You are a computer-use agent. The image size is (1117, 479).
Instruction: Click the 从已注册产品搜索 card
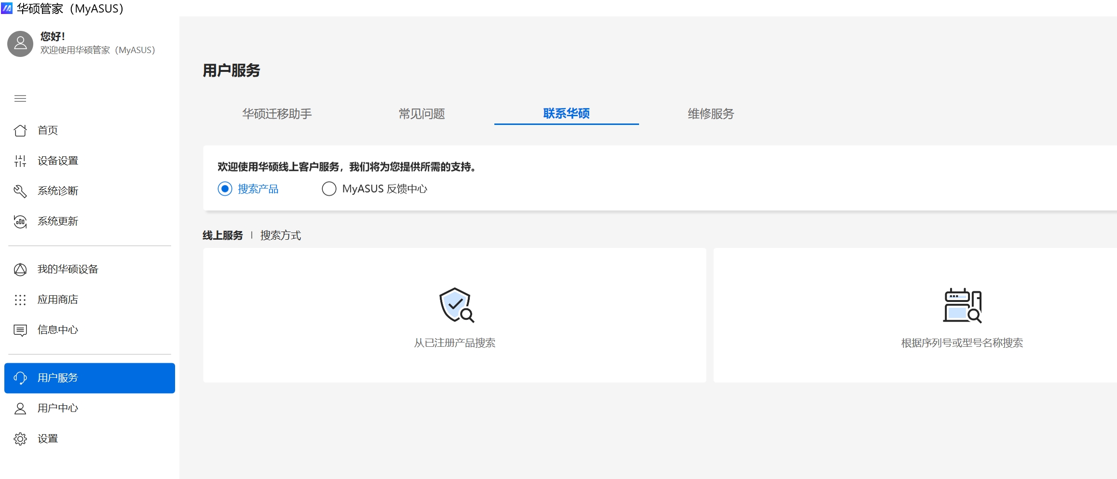[454, 315]
